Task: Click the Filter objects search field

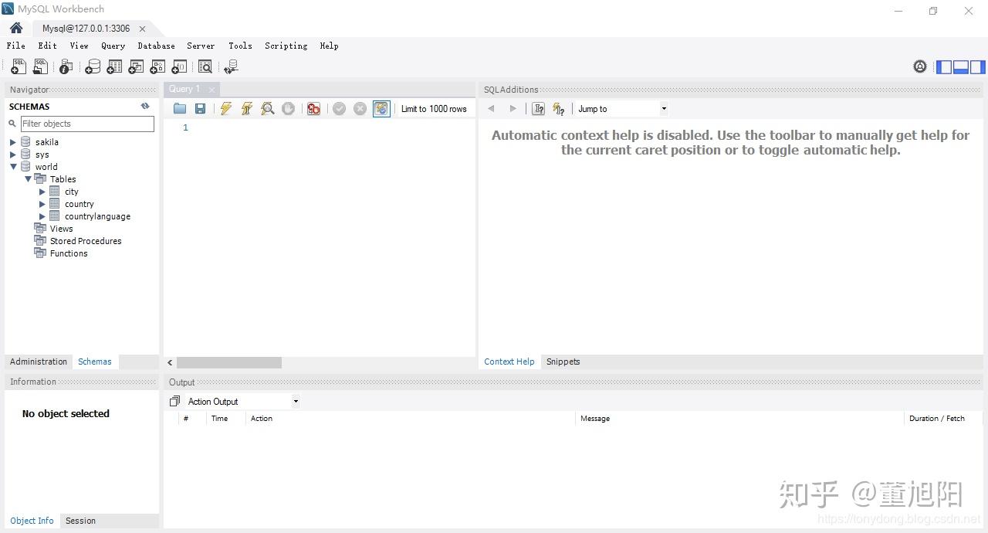Action: pyautogui.click(x=87, y=124)
